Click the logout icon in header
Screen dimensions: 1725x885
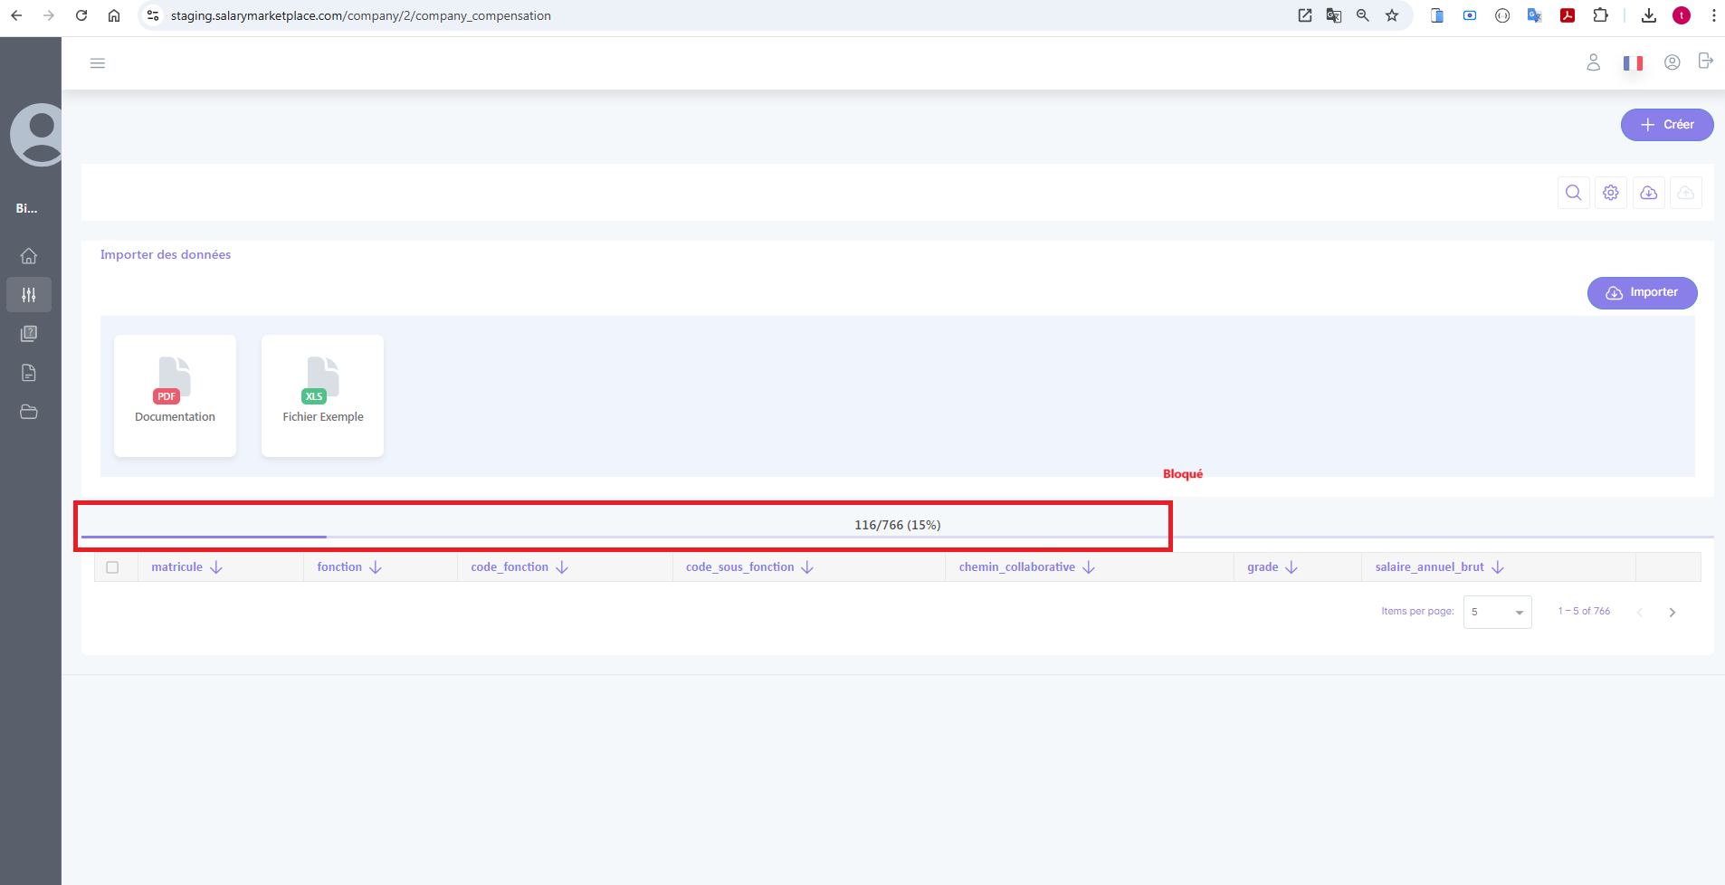pyautogui.click(x=1705, y=62)
